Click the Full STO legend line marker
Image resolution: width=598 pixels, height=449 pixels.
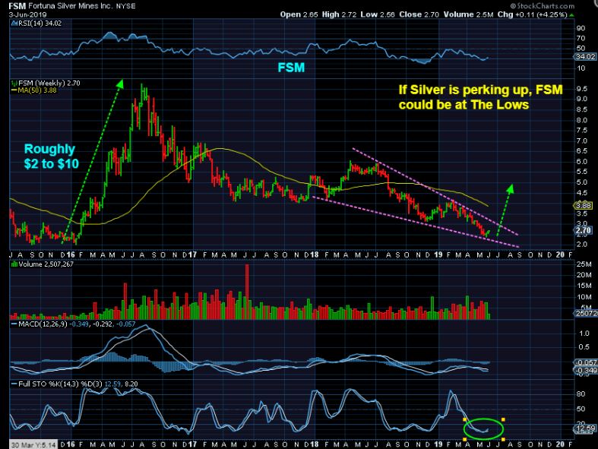click(x=14, y=384)
